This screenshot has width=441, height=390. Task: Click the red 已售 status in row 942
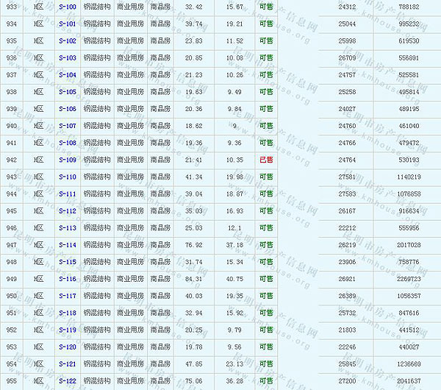click(265, 160)
